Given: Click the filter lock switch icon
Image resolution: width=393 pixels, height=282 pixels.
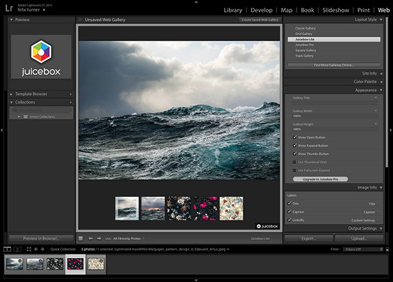Looking at the screenshot, I should (388, 249).
